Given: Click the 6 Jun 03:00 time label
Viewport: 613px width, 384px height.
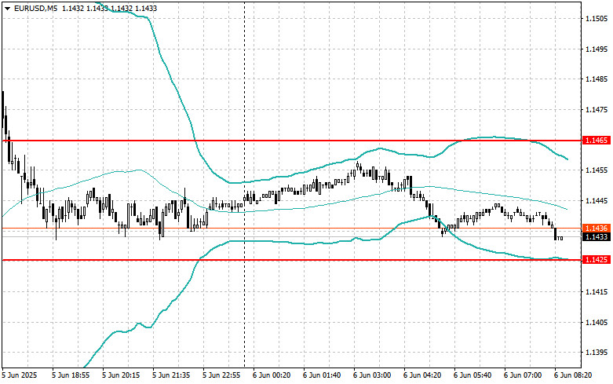Looking at the screenshot, I should pyautogui.click(x=372, y=375).
